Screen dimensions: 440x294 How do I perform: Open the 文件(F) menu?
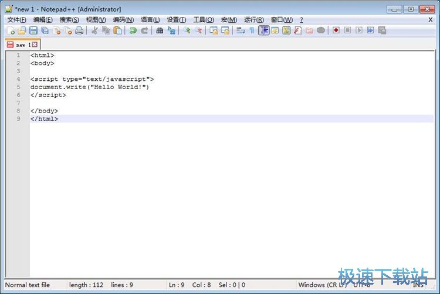[16, 20]
